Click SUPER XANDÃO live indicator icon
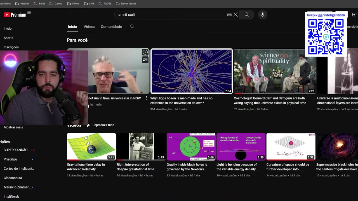 click(33, 150)
